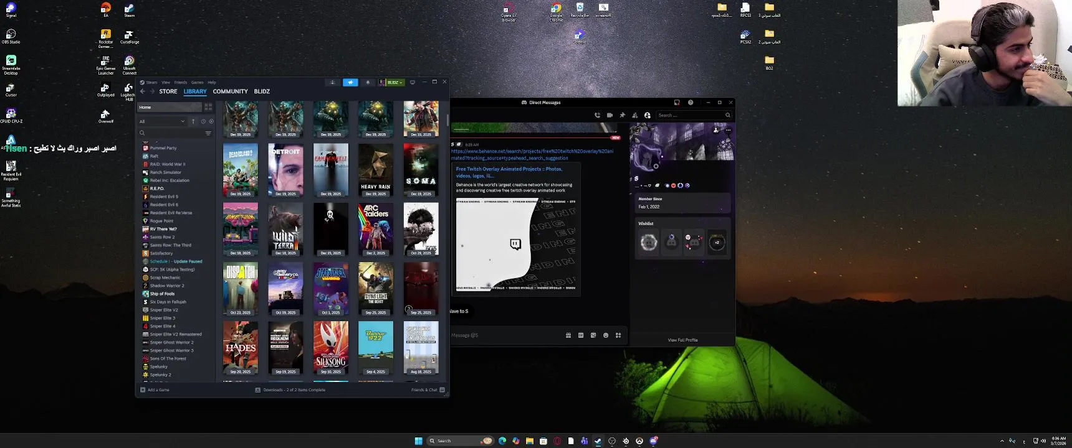
Task: Click View Full Profile in Discord
Action: coord(682,340)
